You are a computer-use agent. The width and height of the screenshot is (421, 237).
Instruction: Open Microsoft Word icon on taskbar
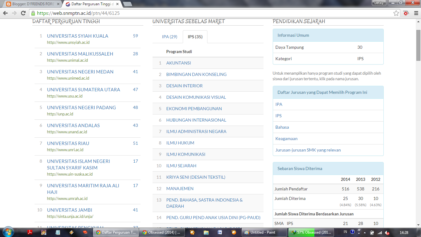(220, 232)
